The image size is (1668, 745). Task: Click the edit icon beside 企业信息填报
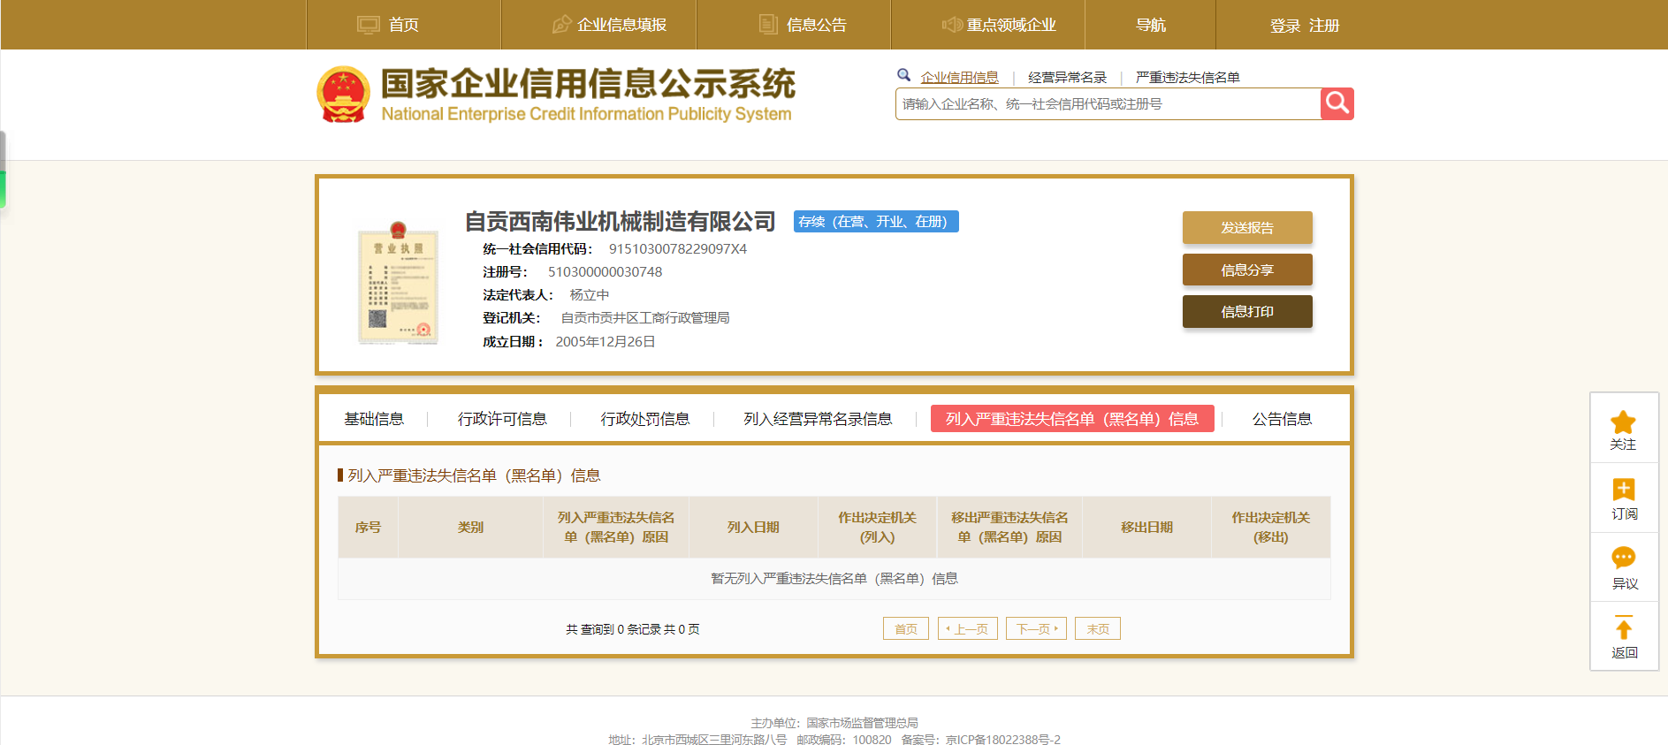point(561,25)
